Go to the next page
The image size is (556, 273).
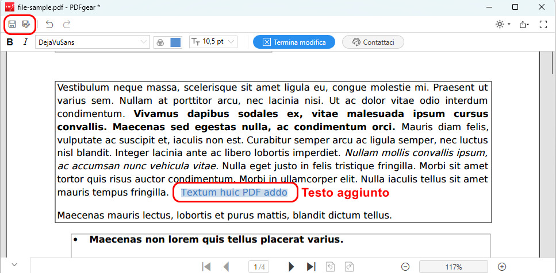tap(292, 267)
